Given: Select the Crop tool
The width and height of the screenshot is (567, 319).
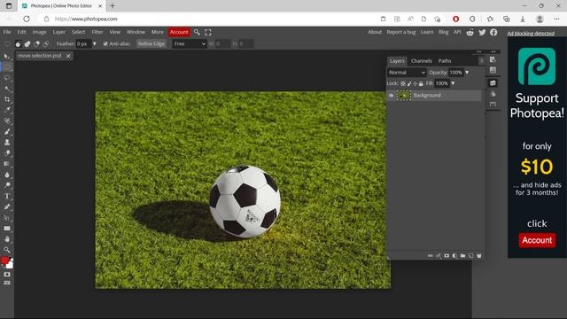Looking at the screenshot, I should pyautogui.click(x=7, y=99).
